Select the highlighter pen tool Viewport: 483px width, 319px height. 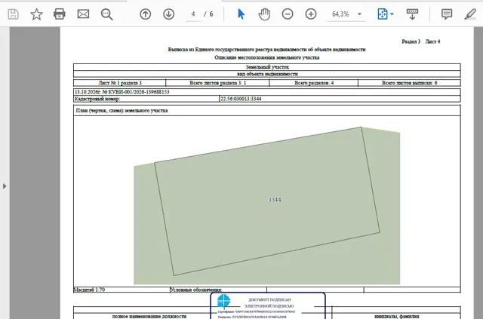point(470,14)
